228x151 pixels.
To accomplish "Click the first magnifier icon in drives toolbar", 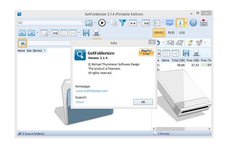I will coord(170,43).
